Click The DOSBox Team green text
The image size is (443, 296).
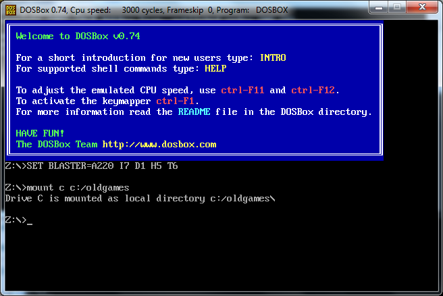pos(57,144)
